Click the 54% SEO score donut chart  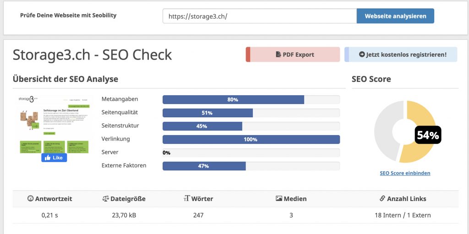(x=405, y=132)
